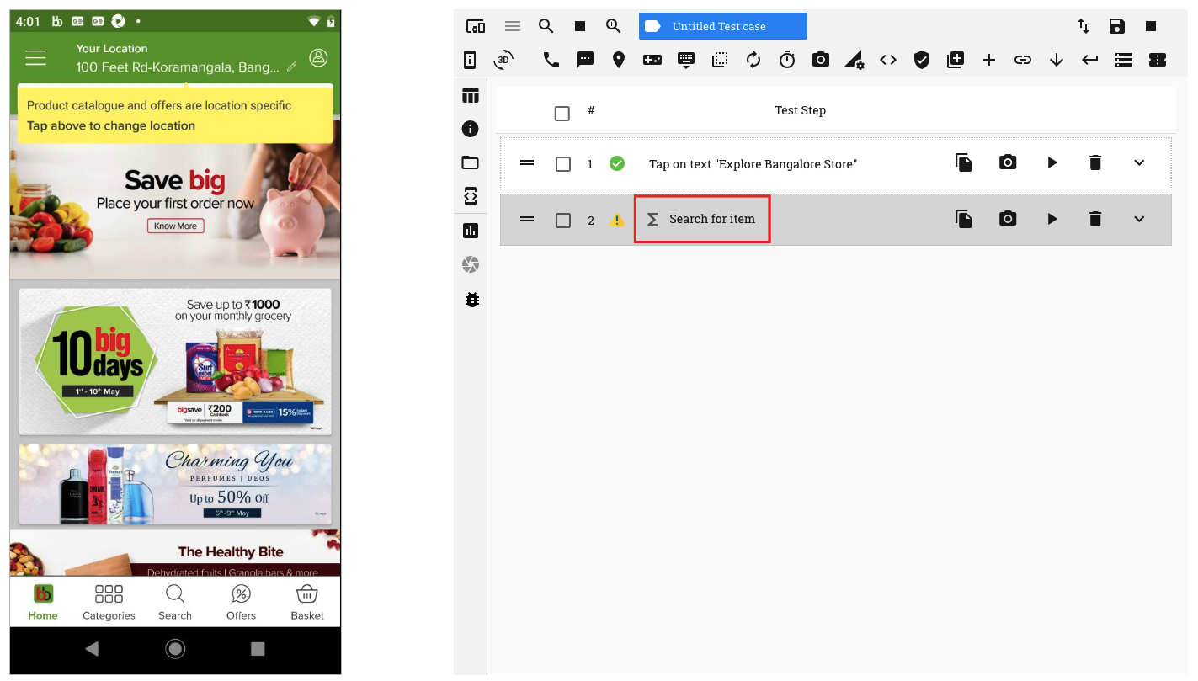Open the bug report sidebar icon
The width and height of the screenshot is (1198, 681).
[x=471, y=299]
